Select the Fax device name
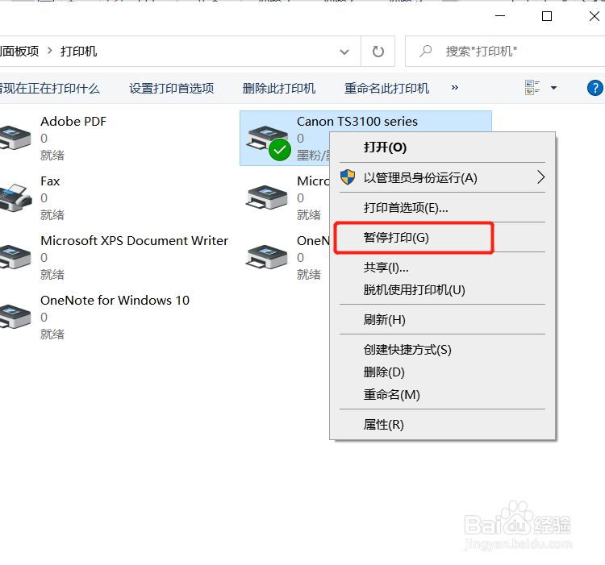The width and height of the screenshot is (605, 565). pyautogui.click(x=50, y=181)
